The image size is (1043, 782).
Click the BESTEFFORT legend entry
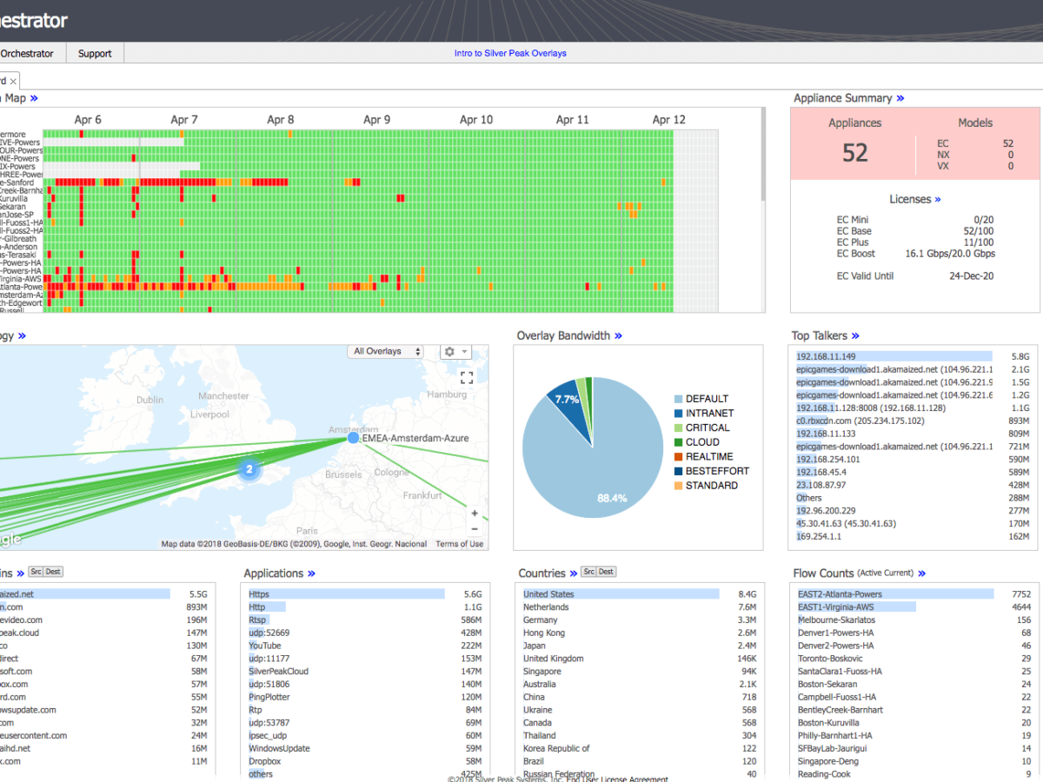pos(717,471)
